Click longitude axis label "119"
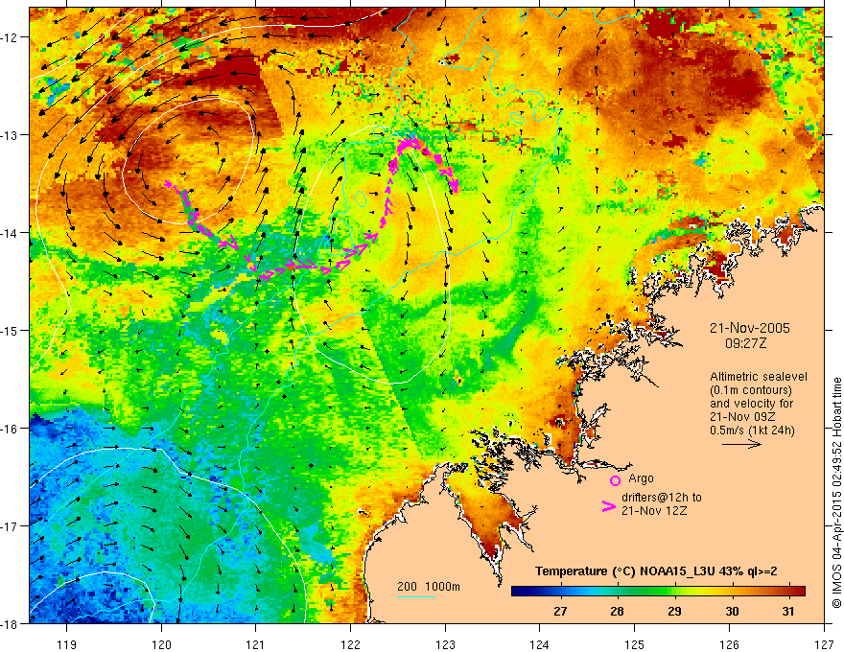This screenshot has height=652, width=844. point(67,644)
